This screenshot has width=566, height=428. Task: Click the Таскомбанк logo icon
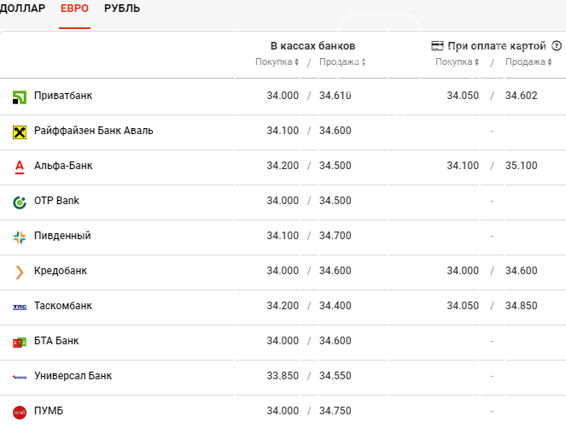20,307
